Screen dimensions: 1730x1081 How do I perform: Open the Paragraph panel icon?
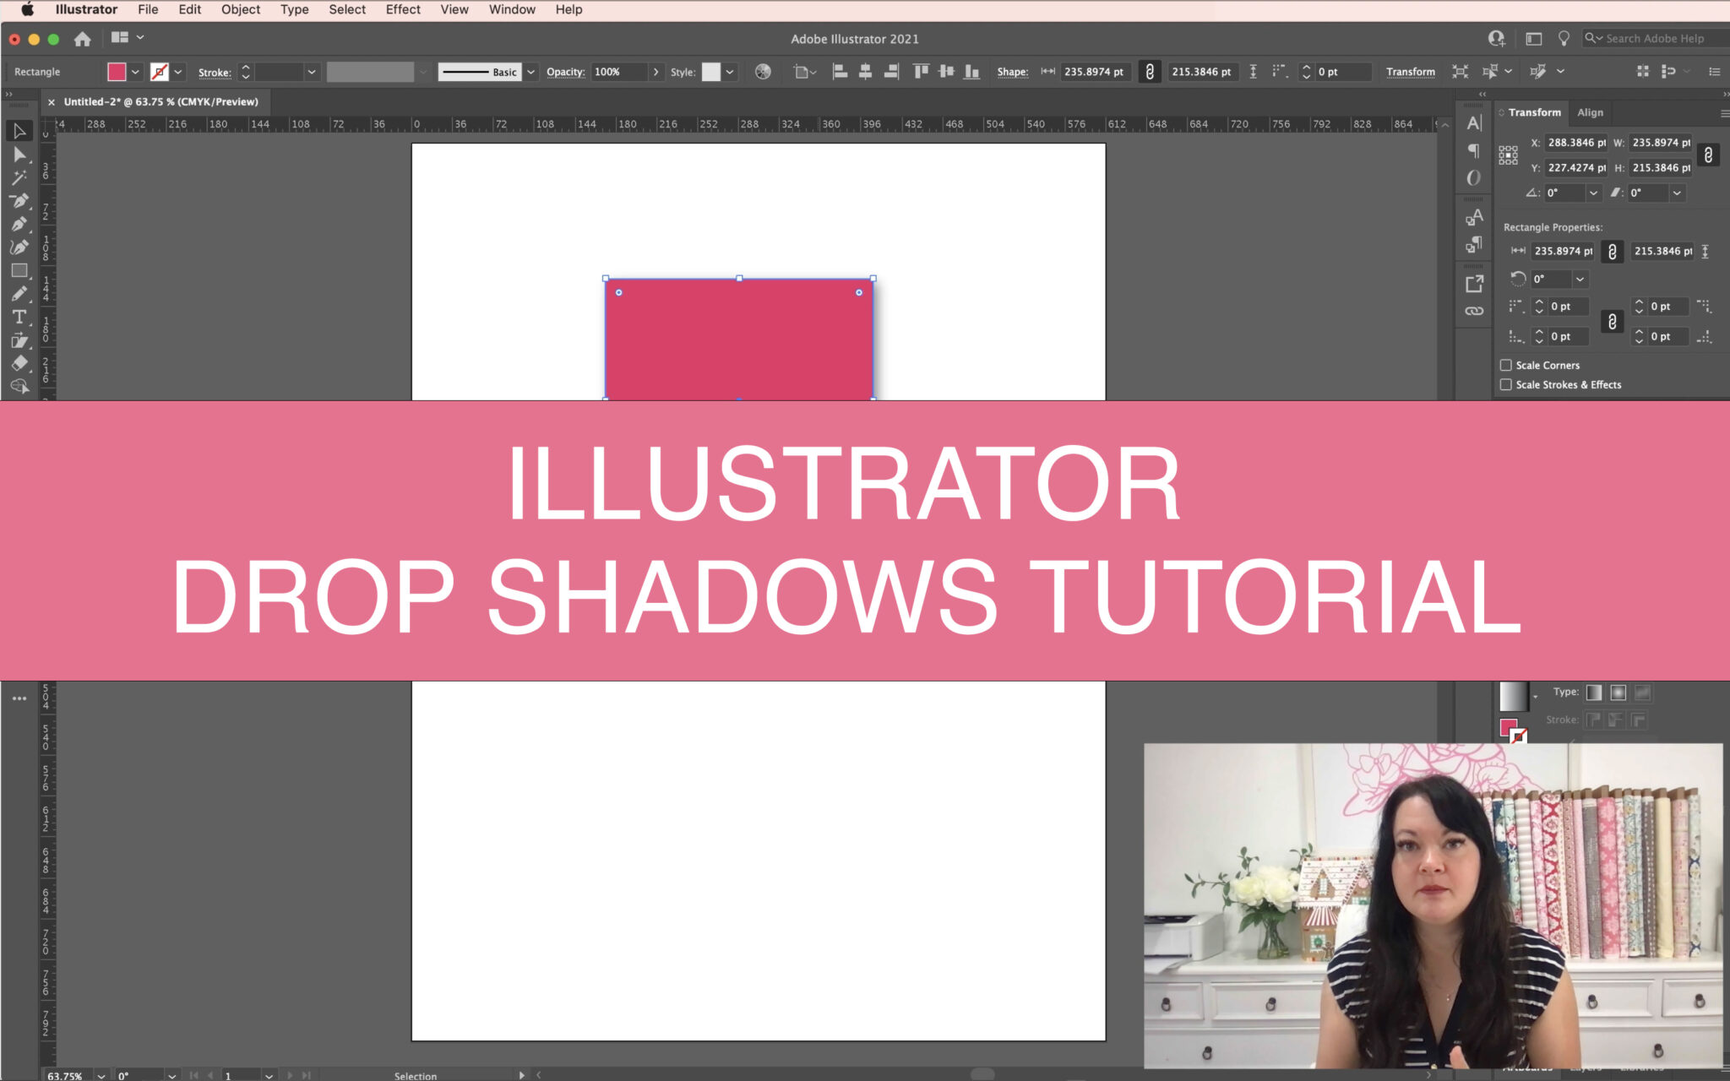[x=1474, y=150]
